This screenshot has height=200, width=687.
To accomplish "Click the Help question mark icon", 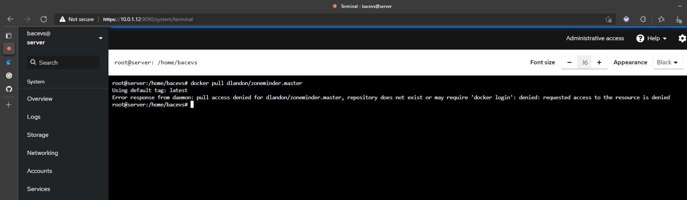I will (x=640, y=38).
